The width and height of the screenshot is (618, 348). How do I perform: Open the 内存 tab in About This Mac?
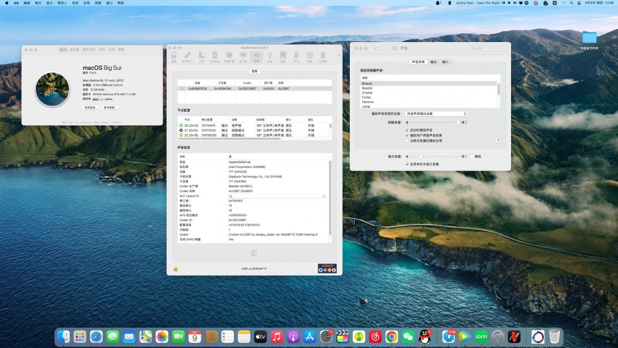(x=102, y=49)
